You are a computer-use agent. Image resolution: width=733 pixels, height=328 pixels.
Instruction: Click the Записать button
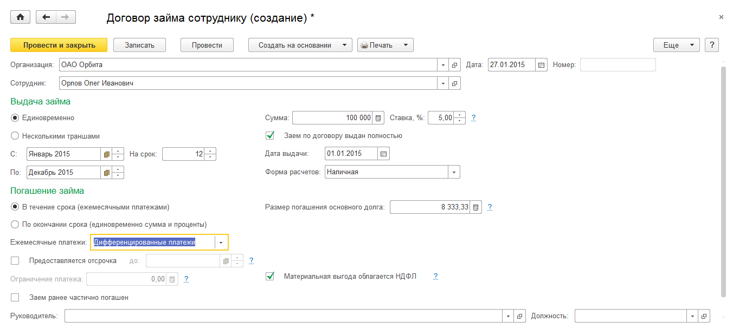click(139, 45)
